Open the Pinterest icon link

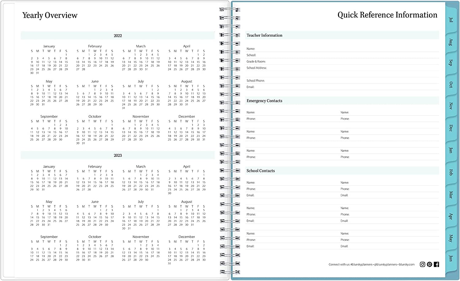[429, 264]
